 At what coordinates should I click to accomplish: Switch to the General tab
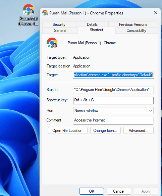(60, 31)
